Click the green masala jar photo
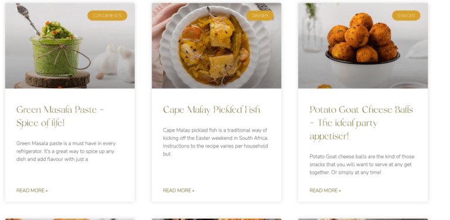This screenshot has height=220, width=450. coord(70,46)
